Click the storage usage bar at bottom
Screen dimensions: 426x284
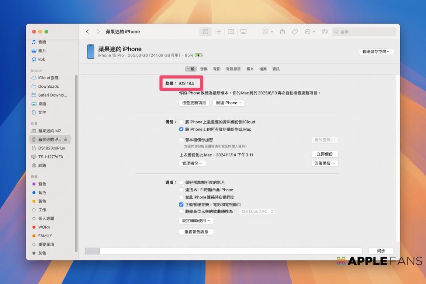tap(223, 251)
